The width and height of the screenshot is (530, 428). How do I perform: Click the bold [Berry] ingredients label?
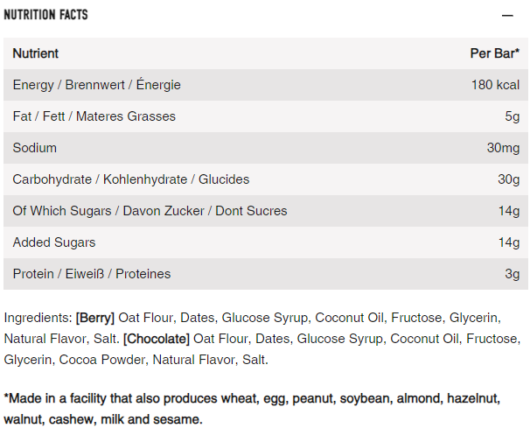[x=95, y=318]
